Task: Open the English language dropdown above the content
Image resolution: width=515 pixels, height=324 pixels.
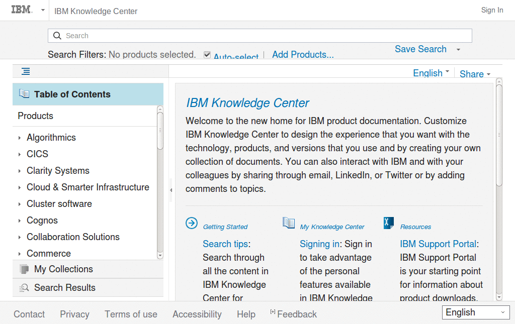Action: pyautogui.click(x=431, y=72)
